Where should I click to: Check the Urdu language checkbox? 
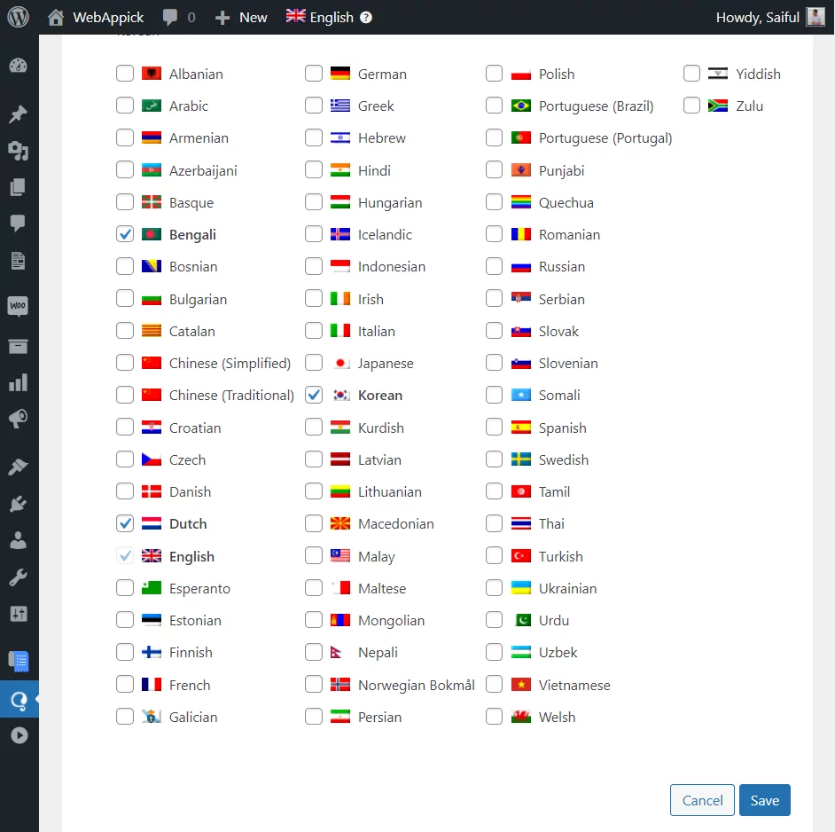pyautogui.click(x=495, y=620)
